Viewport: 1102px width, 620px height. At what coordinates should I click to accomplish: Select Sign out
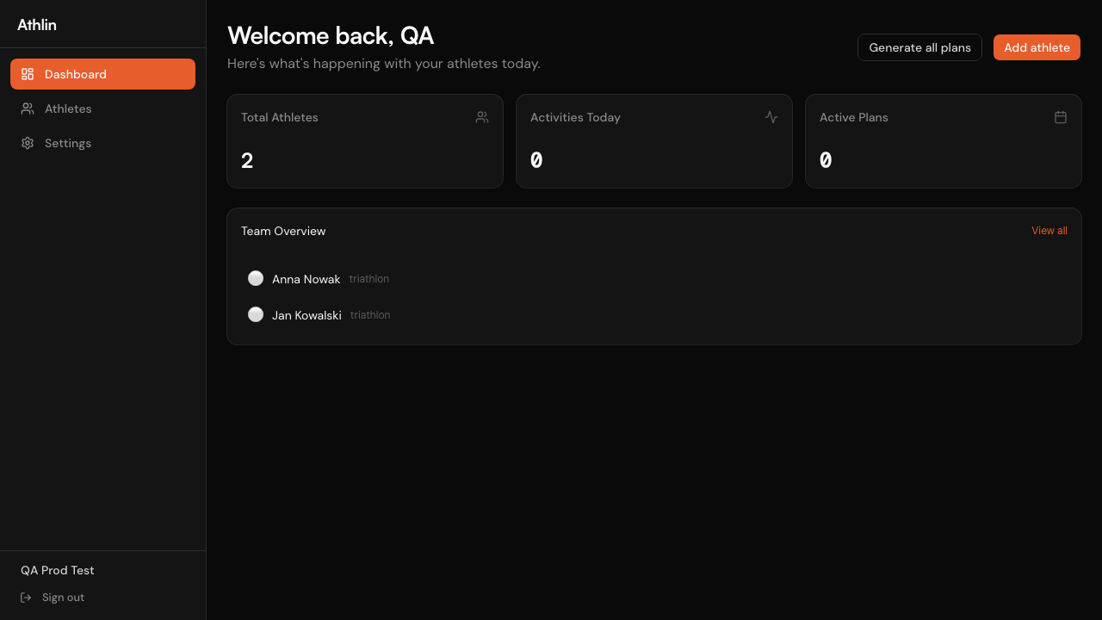[63, 597]
